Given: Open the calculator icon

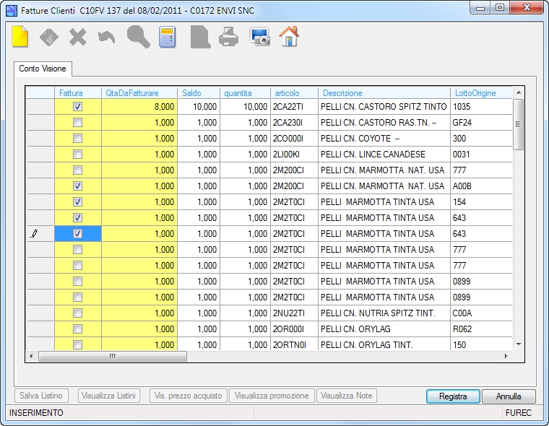Looking at the screenshot, I should tap(167, 37).
